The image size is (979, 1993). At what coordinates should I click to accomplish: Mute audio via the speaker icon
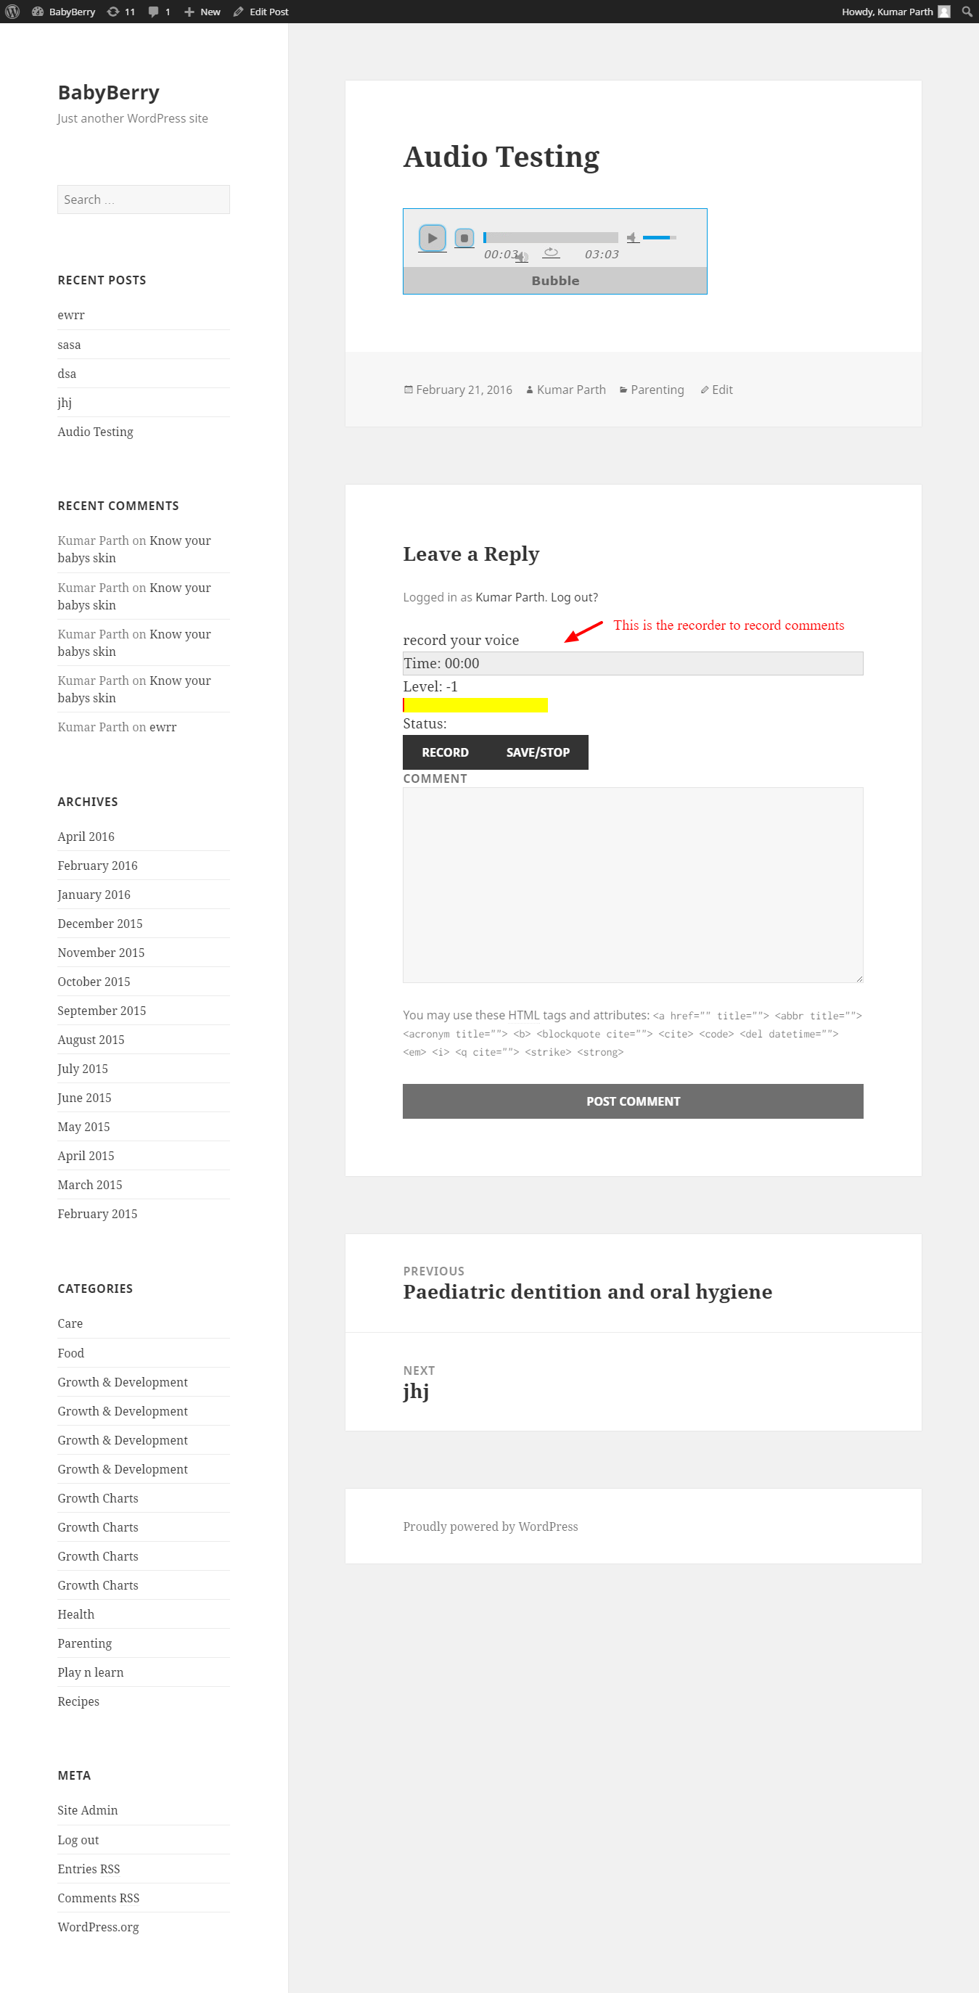pos(631,237)
